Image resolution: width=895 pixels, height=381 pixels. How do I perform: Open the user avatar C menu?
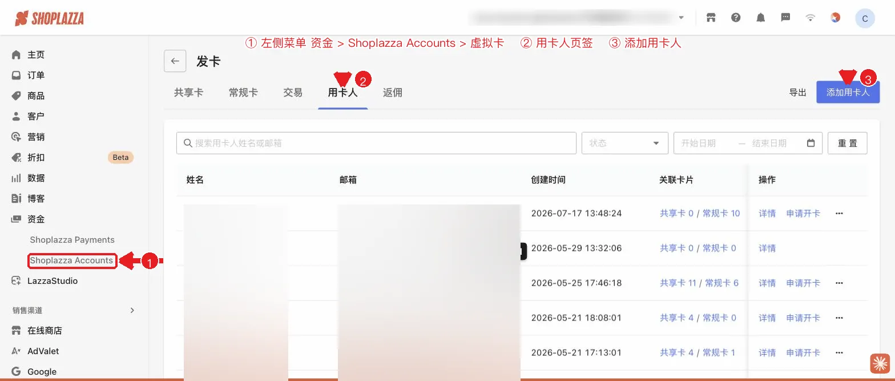[865, 18]
